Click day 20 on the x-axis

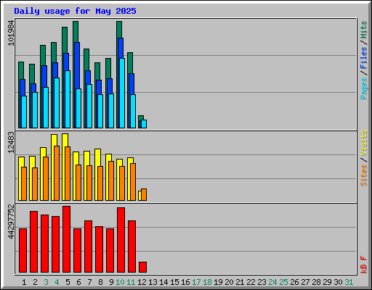(x=229, y=282)
